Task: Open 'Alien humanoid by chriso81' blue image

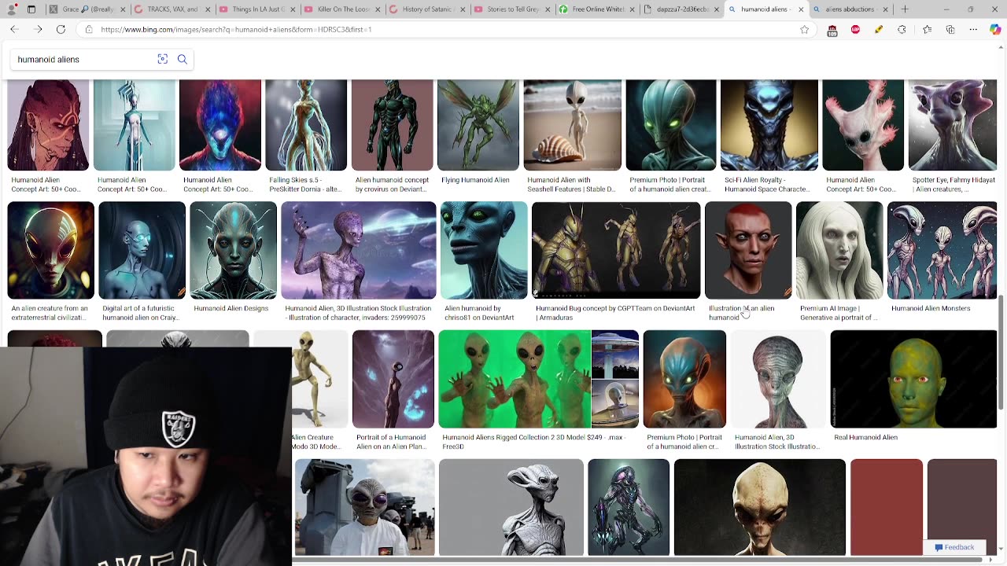Action: [484, 251]
